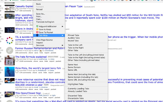Image resolution: width=163 pixels, height=102 pixels.
Task: Open the Mola-Mola post title link
Action: (38, 68)
